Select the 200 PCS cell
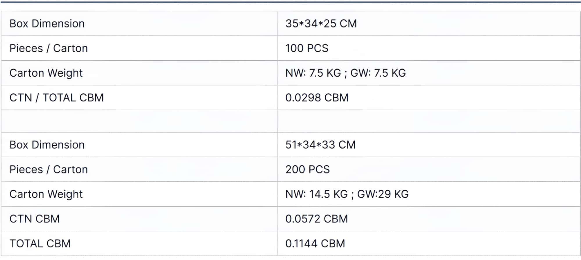The width and height of the screenshot is (581, 260). [308, 169]
